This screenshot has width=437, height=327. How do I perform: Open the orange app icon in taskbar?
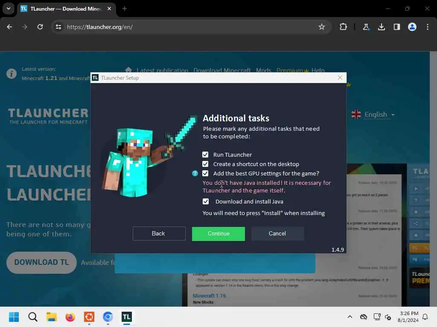click(x=89, y=317)
